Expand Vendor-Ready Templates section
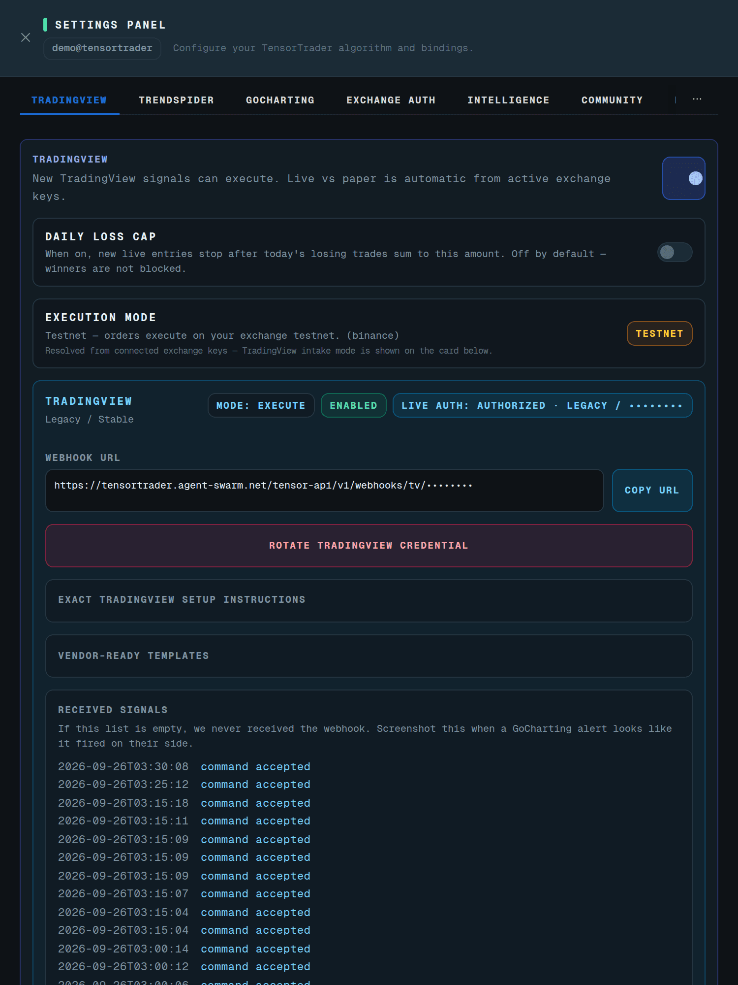738x985 pixels. click(369, 656)
